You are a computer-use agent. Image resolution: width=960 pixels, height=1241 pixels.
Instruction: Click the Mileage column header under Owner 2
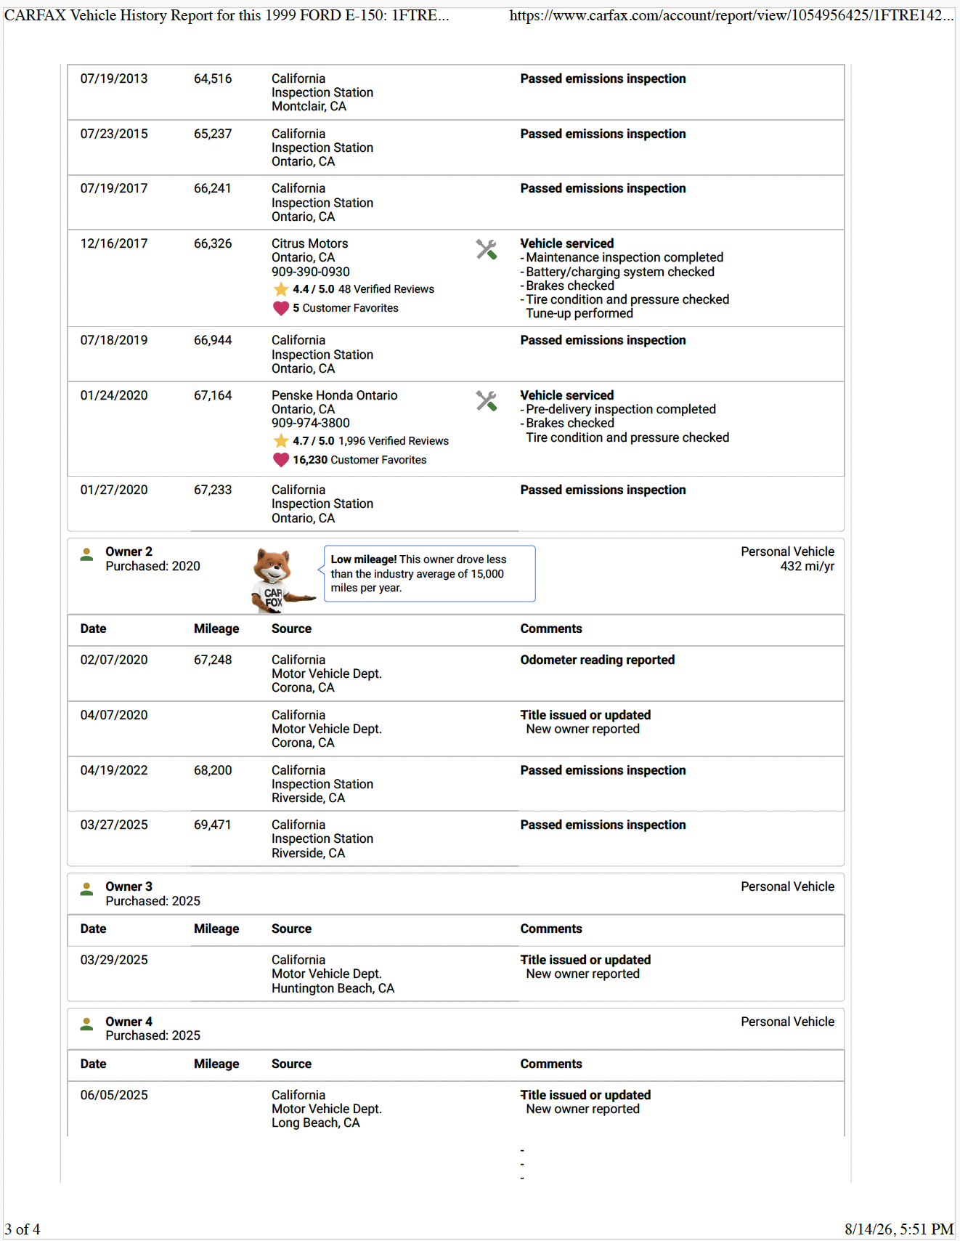216,628
